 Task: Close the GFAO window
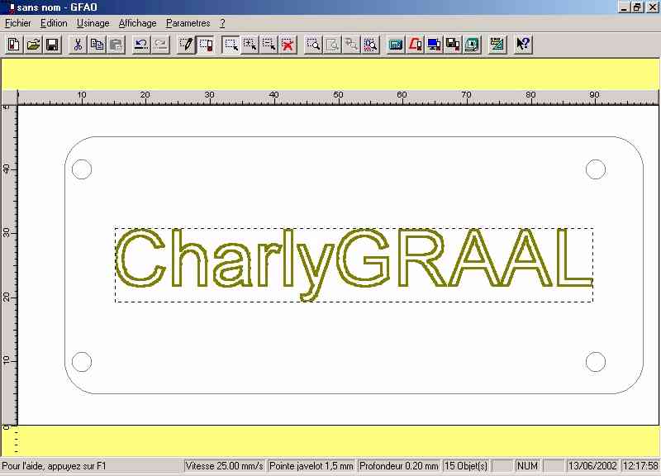[652, 7]
